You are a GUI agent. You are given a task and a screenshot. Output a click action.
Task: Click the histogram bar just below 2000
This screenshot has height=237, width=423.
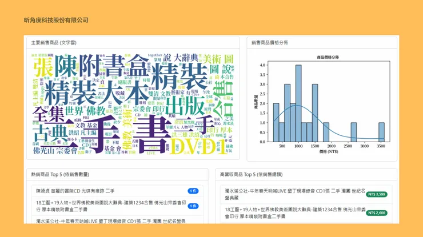click(326, 132)
